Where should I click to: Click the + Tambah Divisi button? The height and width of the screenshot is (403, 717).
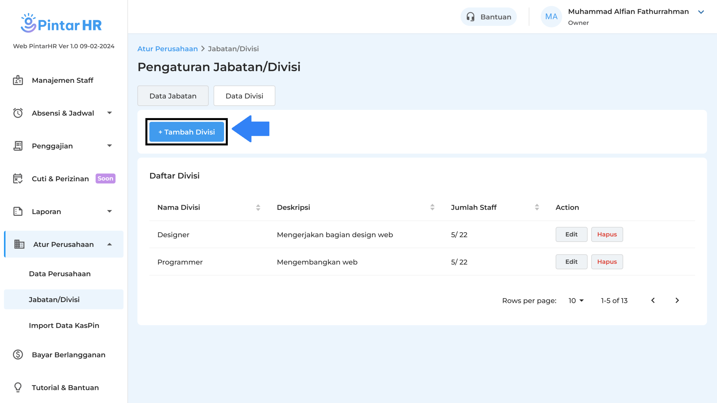187,132
